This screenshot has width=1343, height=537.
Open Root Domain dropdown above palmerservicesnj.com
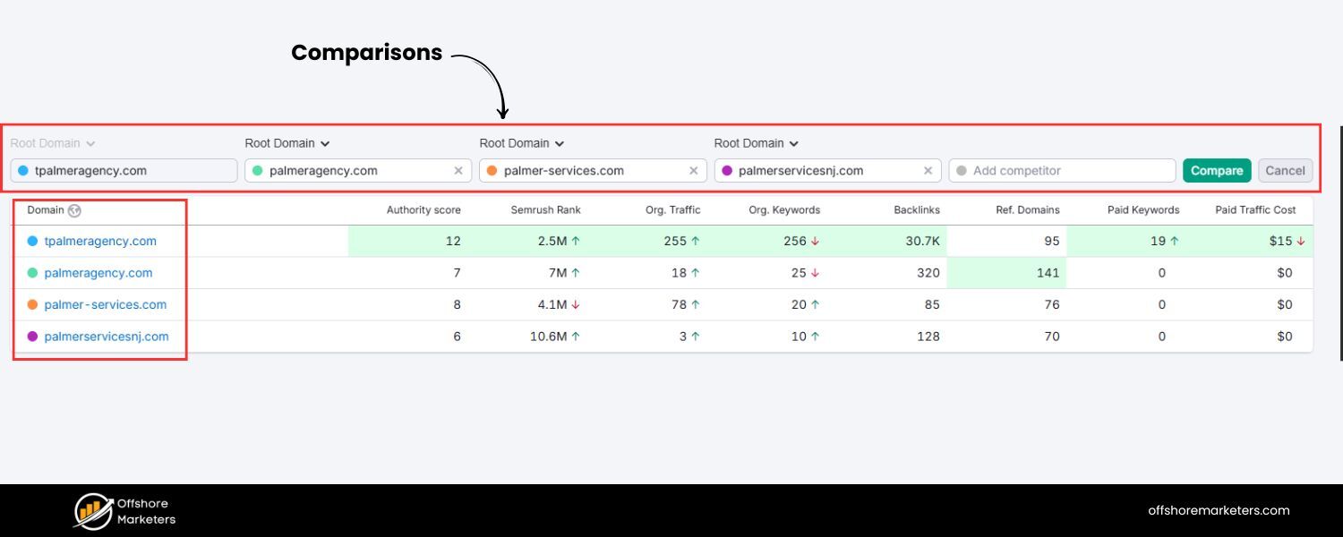pos(756,143)
